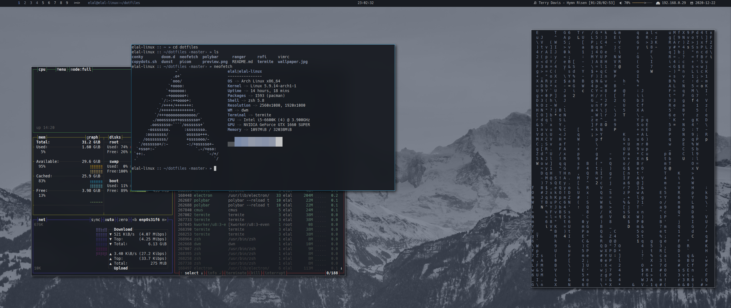Screen dimensions: 731x308
Task: Click the terminal prompt cursor block
Action: [215, 168]
